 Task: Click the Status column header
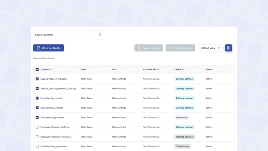click(209, 69)
